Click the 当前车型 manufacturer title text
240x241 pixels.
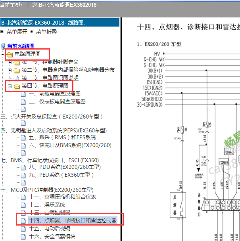coord(48,5)
